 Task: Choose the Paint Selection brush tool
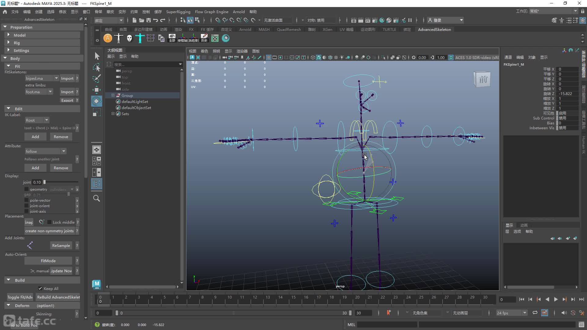pos(97,79)
